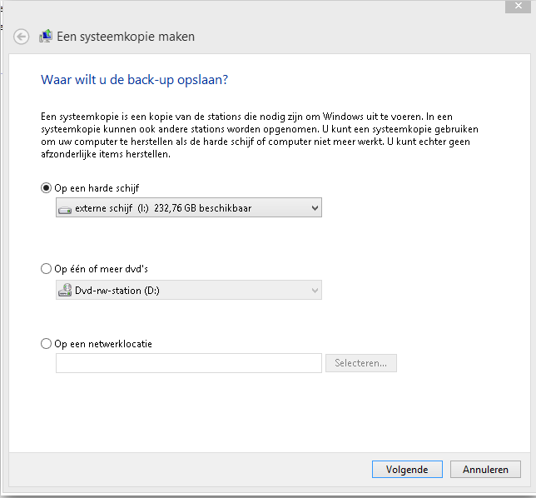
Task: Click the 'Selecteren...' button
Action: [x=360, y=363]
